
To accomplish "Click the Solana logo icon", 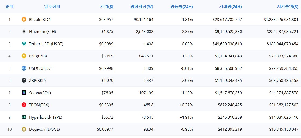I will pos(24,93).
